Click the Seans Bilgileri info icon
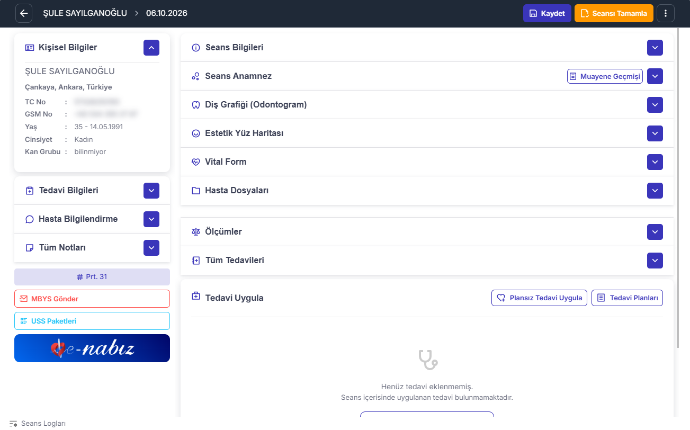The width and height of the screenshot is (690, 430). 195,48
